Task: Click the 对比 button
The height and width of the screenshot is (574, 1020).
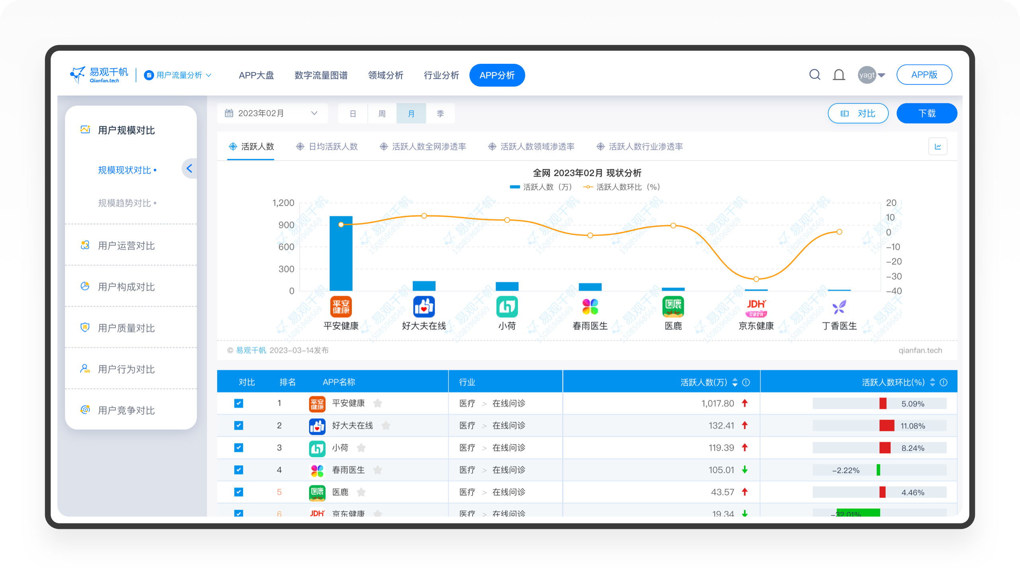Action: click(858, 113)
